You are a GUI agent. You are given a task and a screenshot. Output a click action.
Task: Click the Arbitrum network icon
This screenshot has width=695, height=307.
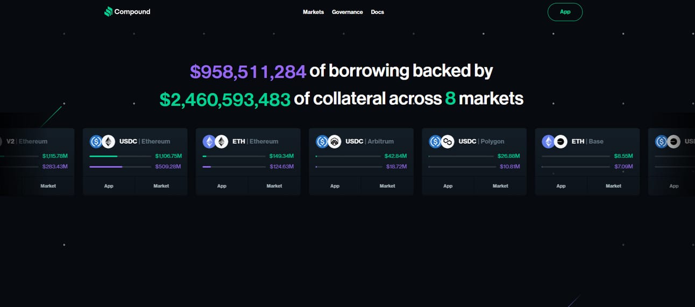pyautogui.click(x=335, y=141)
